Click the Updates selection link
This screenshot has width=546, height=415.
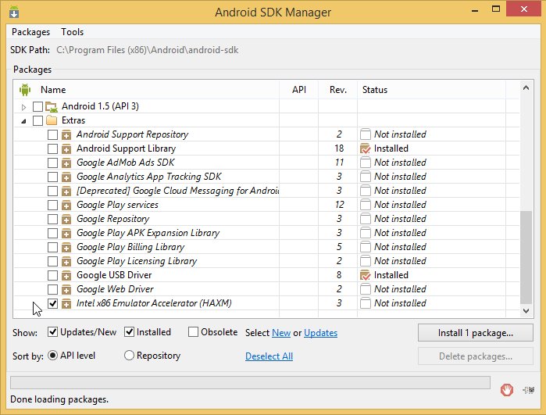pyautogui.click(x=321, y=333)
